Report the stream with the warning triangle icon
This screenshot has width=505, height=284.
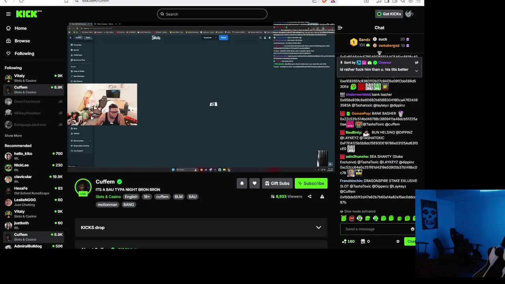322,196
